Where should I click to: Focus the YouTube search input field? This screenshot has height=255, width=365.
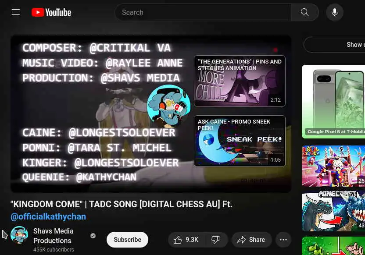click(x=203, y=12)
